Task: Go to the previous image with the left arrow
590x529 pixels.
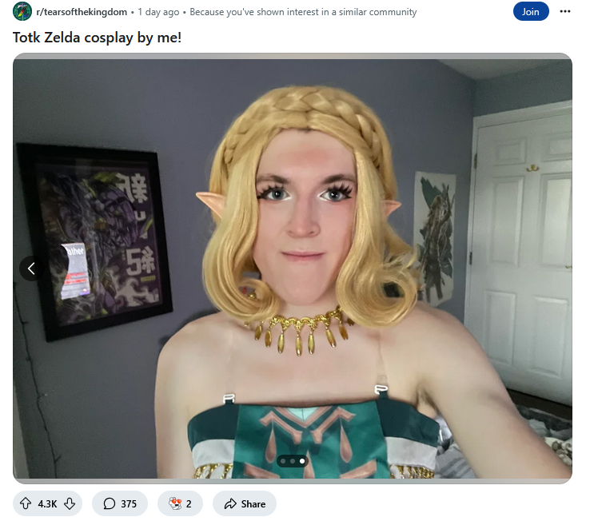Action: 32,268
